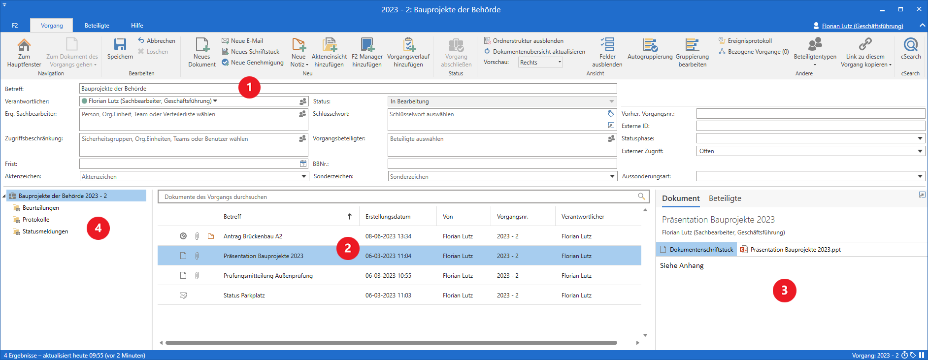Image resolution: width=928 pixels, height=360 pixels.
Task: Open the Externer Zugriff dropdown
Action: click(920, 151)
